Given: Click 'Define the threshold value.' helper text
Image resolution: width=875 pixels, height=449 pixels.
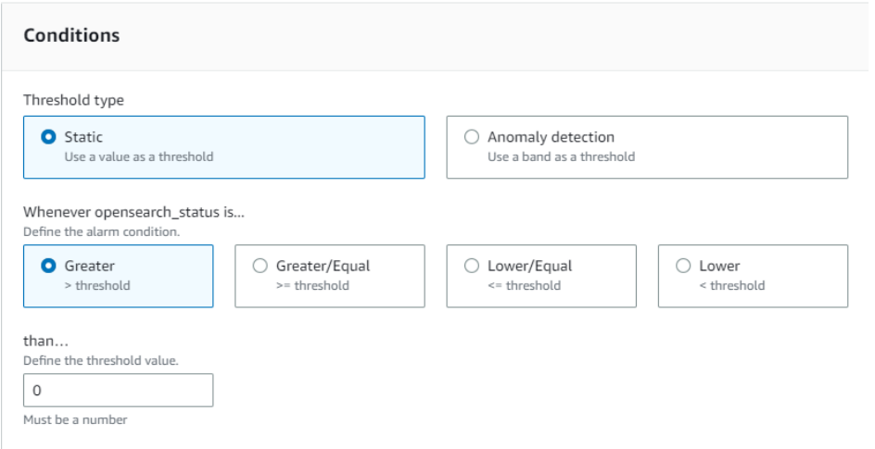Looking at the screenshot, I should 101,360.
